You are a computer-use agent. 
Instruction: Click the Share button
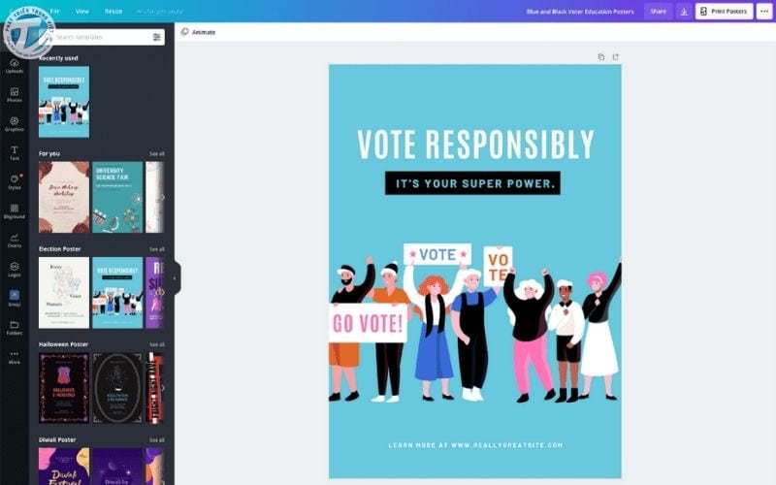pos(659,11)
